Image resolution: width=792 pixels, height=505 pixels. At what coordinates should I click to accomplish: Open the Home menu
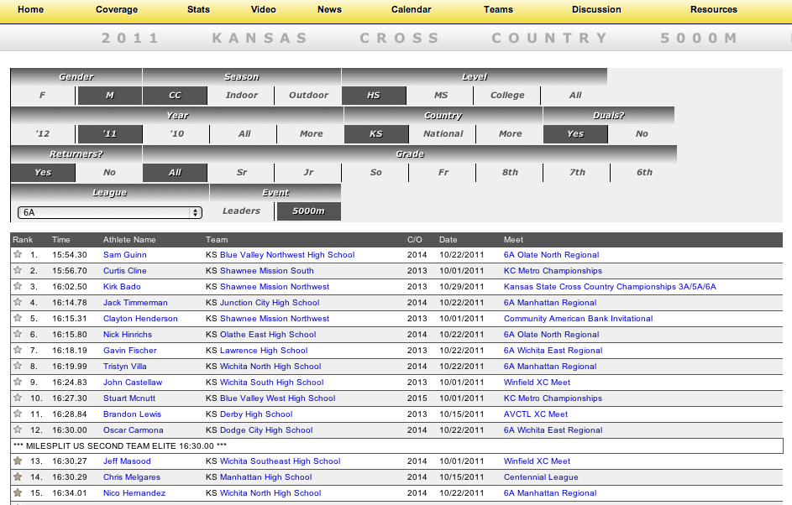30,9
